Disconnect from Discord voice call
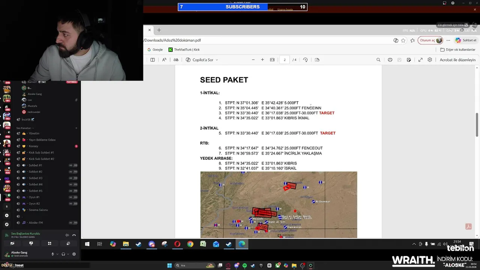This screenshot has height=270, width=480. coord(74,235)
